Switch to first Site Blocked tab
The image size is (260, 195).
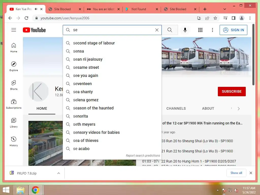click(x=65, y=9)
